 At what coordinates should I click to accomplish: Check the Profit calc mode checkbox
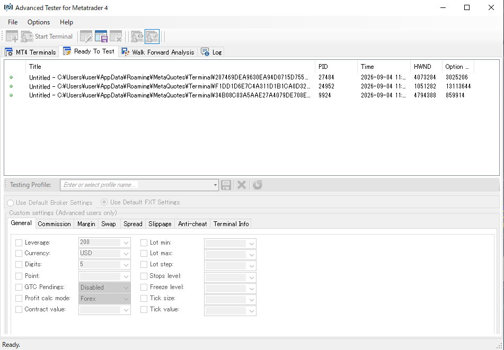[19, 298]
